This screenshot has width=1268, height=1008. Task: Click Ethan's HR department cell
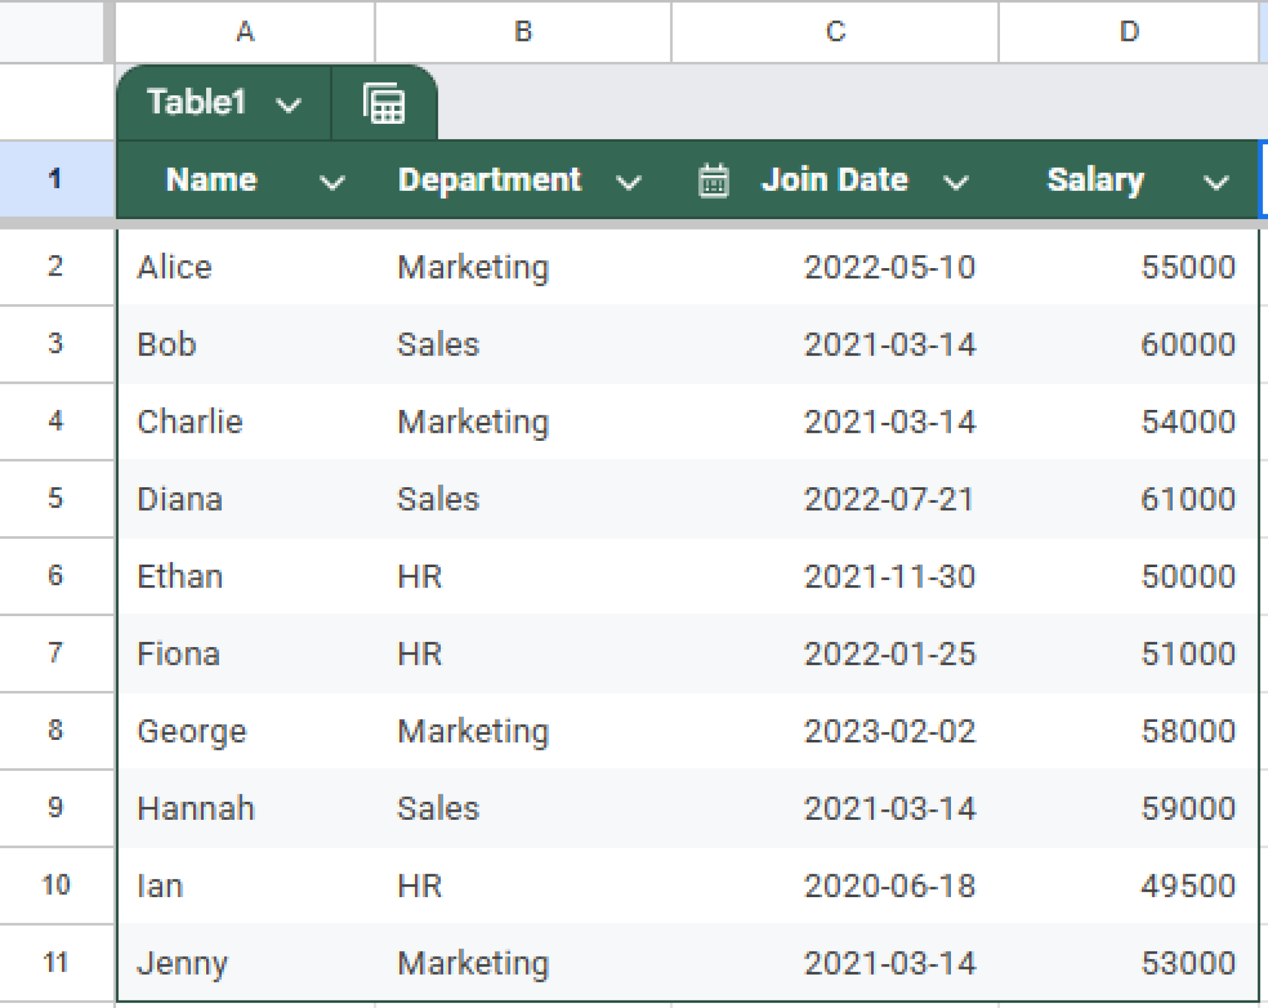419,576
